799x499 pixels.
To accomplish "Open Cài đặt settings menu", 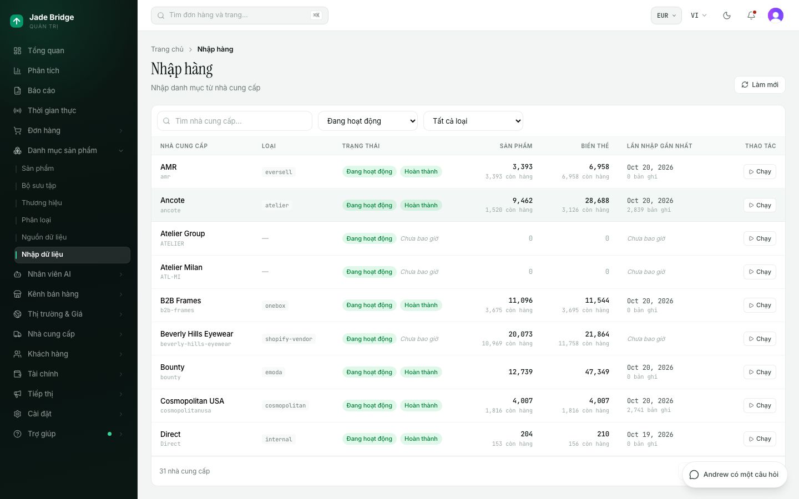I will click(69, 414).
